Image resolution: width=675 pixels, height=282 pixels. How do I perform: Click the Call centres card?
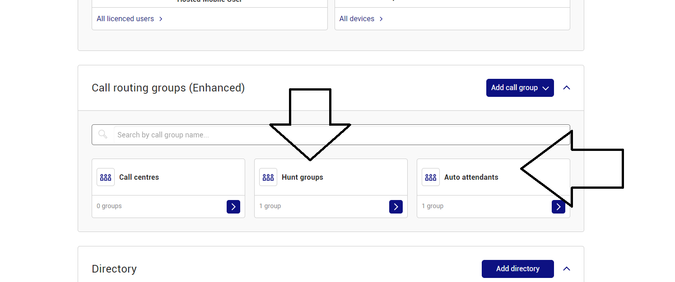coord(168,177)
